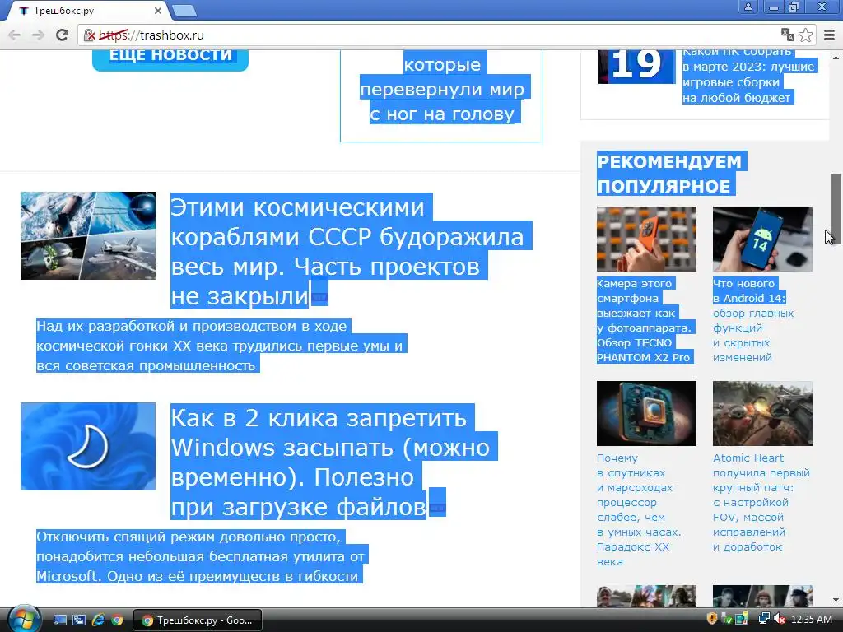The height and width of the screenshot is (632, 843).
Task: Open the Soviet spacecraft article thumbnail
Action: 88,235
